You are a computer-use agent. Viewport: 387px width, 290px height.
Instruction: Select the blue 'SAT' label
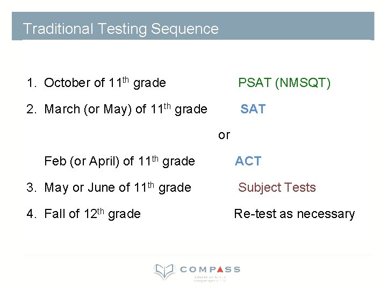[x=253, y=109]
